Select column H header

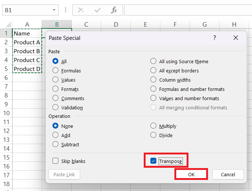(234, 24)
